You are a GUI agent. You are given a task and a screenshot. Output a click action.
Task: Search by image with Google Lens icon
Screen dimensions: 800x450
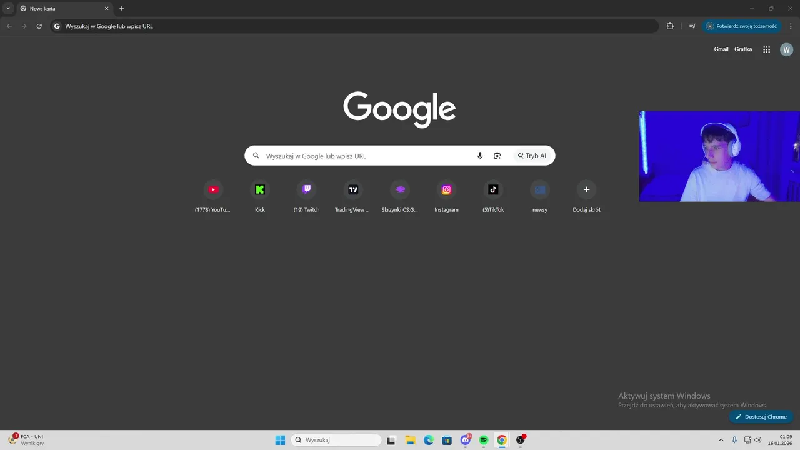497,156
